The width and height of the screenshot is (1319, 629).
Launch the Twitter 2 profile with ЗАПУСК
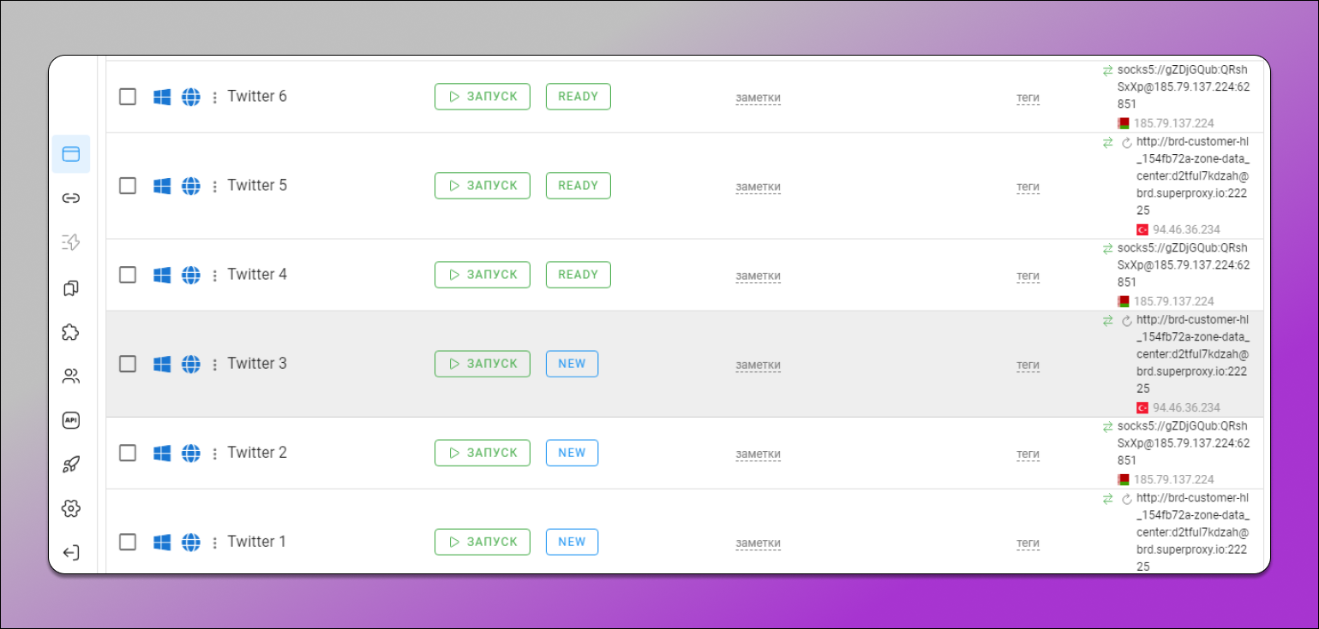coord(483,453)
